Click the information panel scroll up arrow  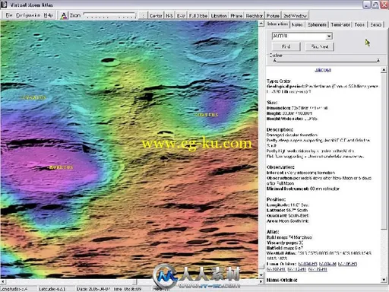click(384, 69)
